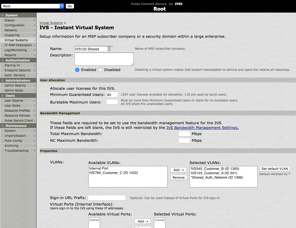Open the Resource Policies menu item
This screenshot has width=296, height=228.
pyautogui.click(x=17, y=115)
